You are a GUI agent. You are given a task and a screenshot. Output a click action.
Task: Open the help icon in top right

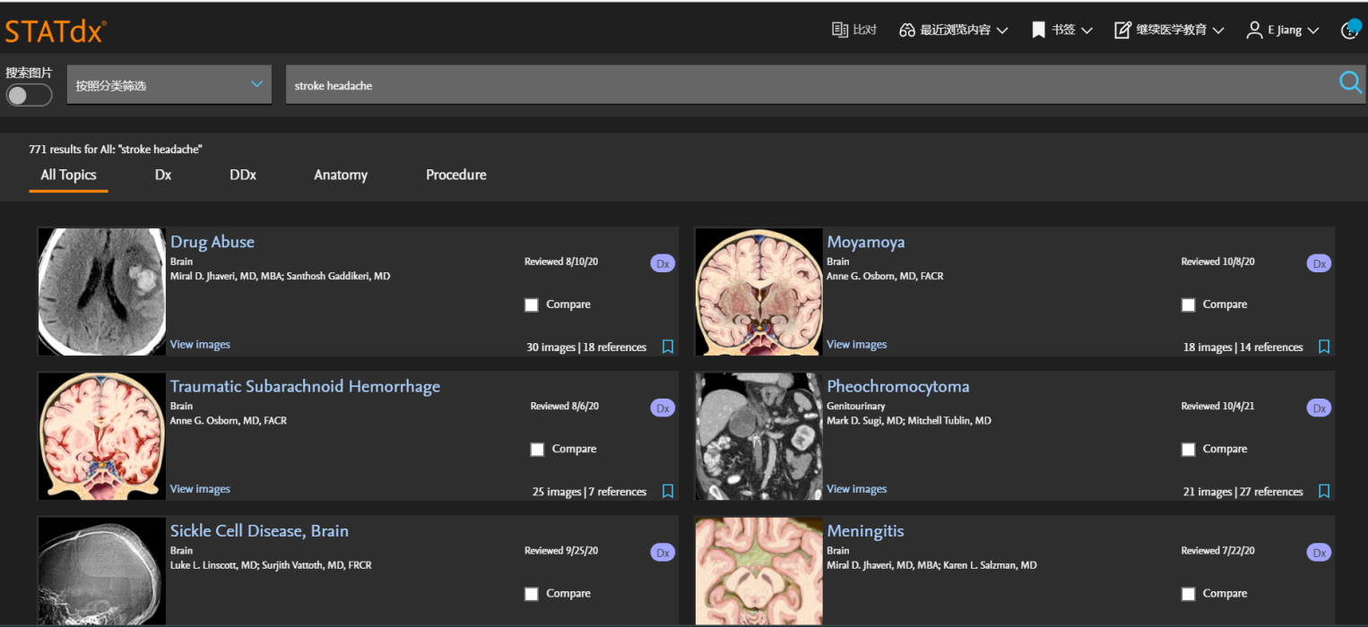click(1349, 30)
